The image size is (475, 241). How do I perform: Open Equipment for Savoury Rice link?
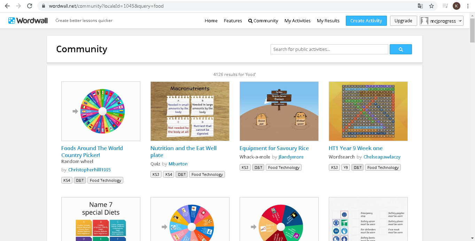click(x=274, y=148)
